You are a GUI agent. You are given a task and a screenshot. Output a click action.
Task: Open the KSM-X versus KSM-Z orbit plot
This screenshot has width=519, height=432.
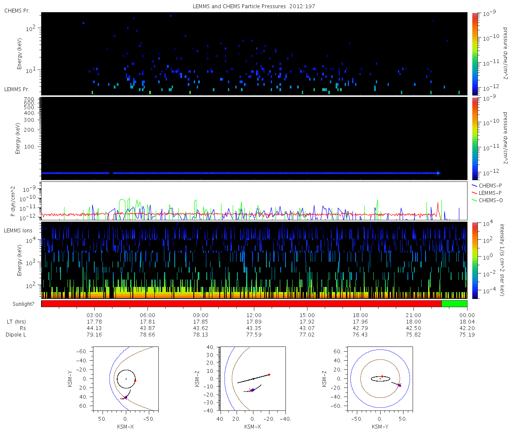coord(253,378)
